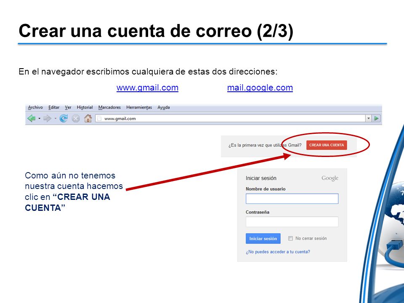
Task: Open the Herramientas menu
Action: (139, 107)
